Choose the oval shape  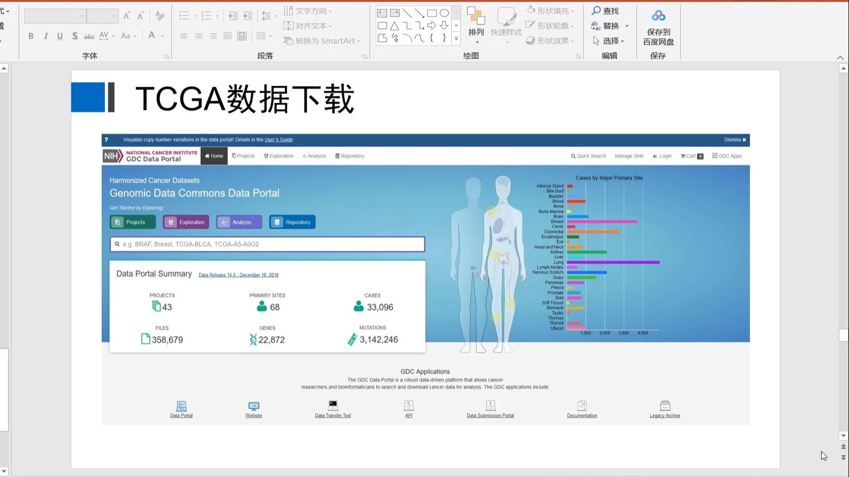point(444,13)
